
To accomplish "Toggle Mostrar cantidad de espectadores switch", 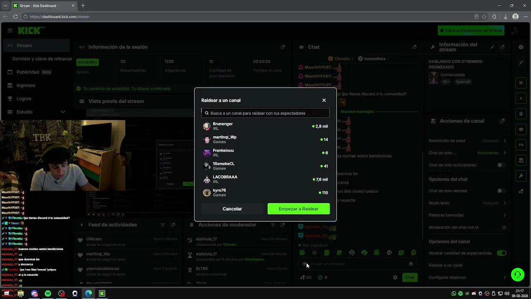I will pyautogui.click(x=502, y=253).
